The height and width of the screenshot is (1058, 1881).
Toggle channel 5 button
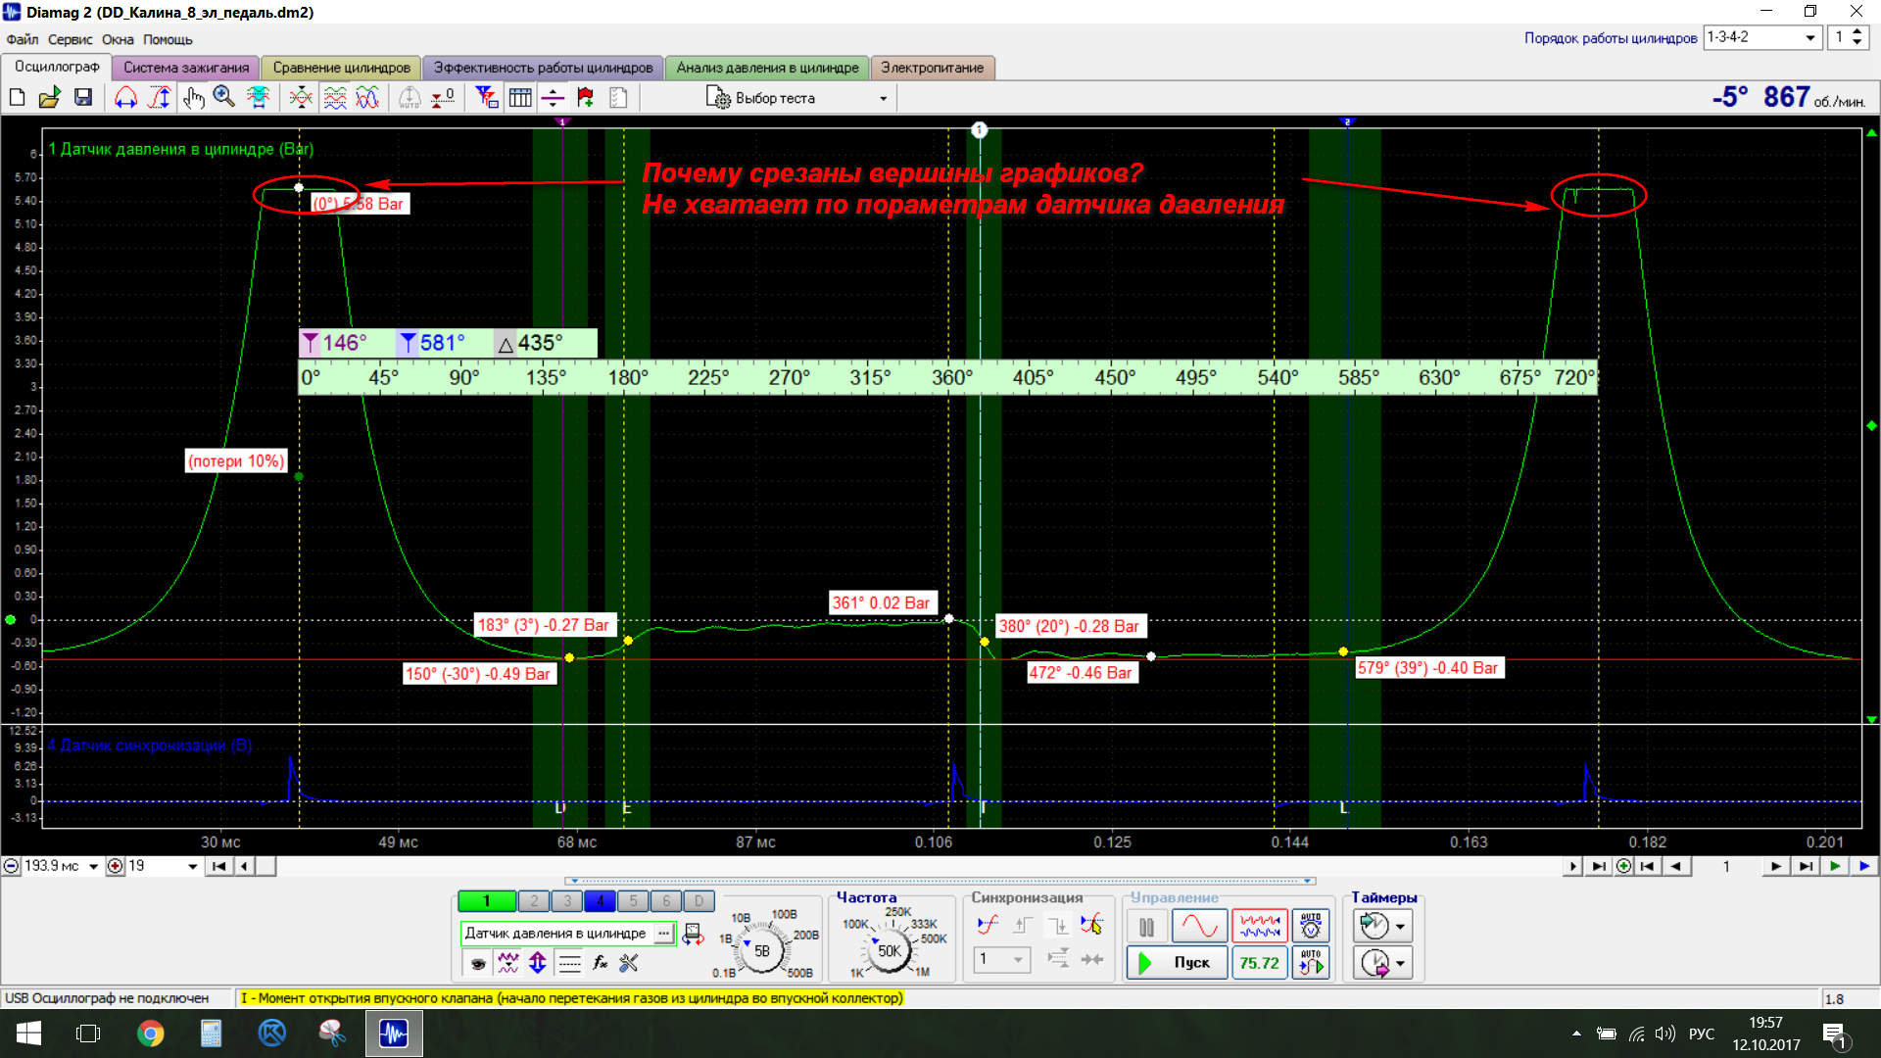tap(633, 901)
